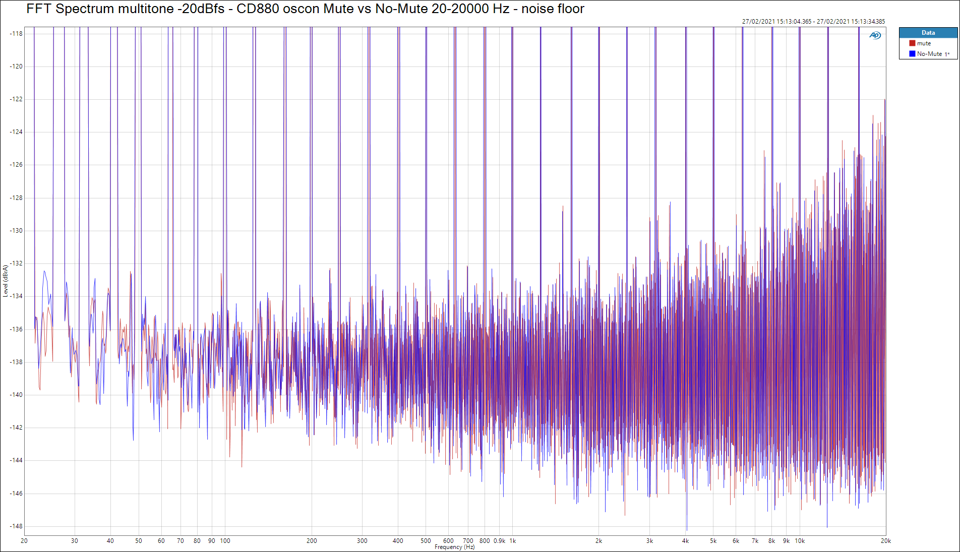
Task: Click the -118 tick on the level axis
Action: coord(16,34)
